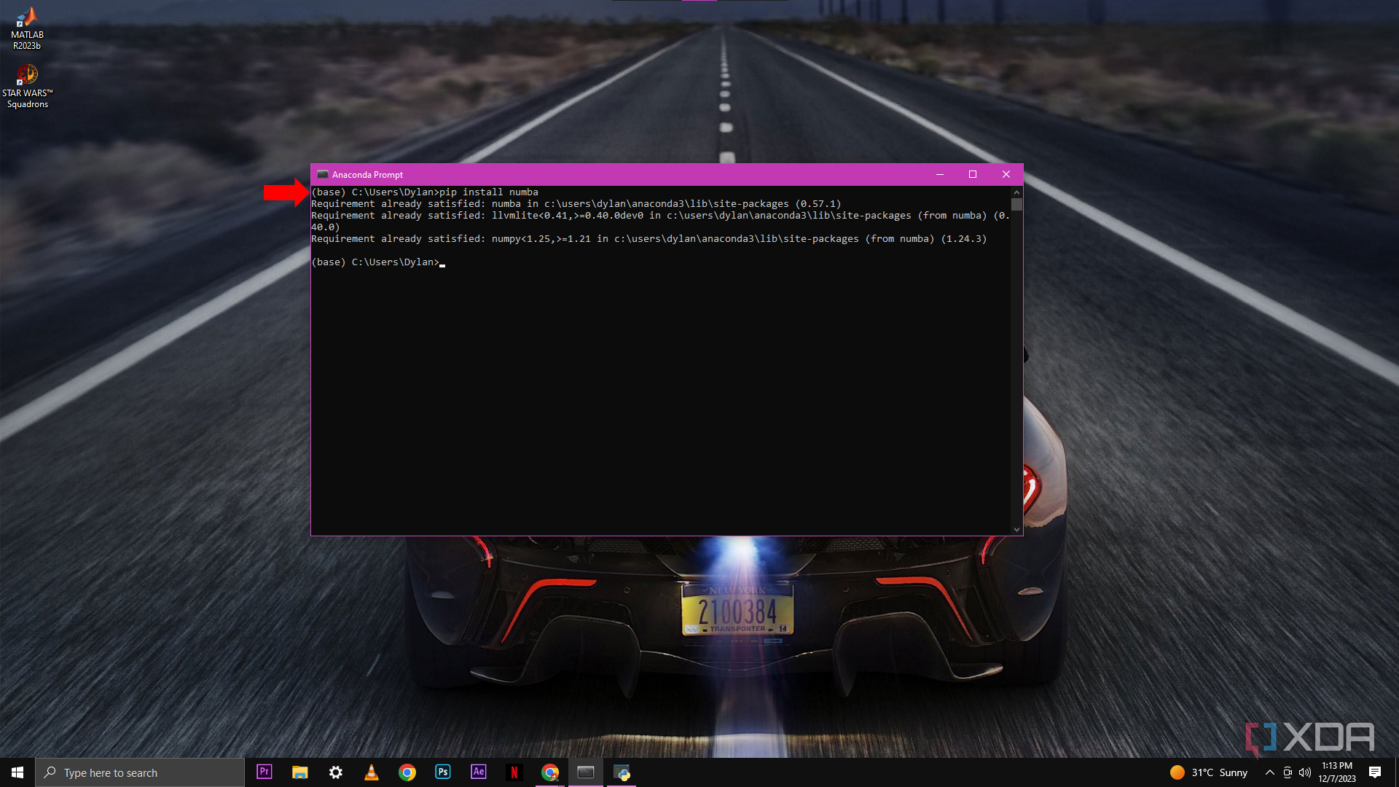The image size is (1399, 787).
Task: Expand hidden system tray icons
Action: 1269,772
